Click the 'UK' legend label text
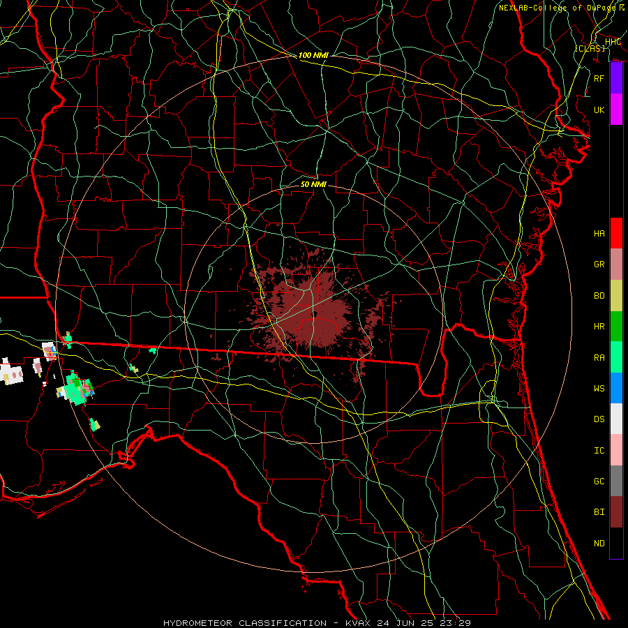Screen dimensions: 628x628 point(599,110)
